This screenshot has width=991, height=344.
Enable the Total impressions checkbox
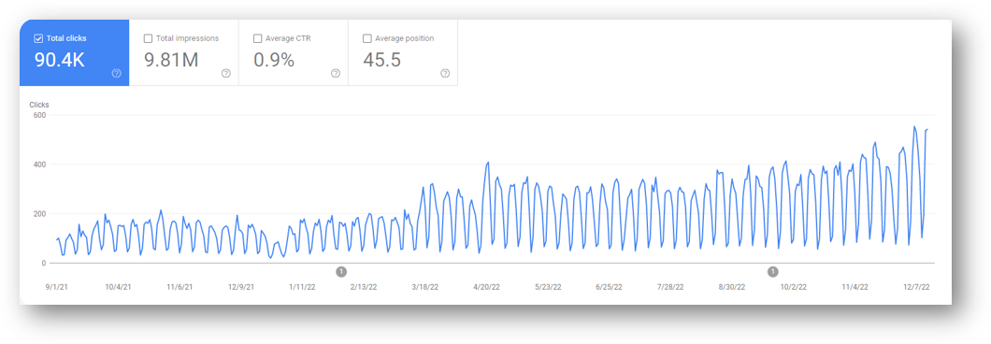(149, 38)
